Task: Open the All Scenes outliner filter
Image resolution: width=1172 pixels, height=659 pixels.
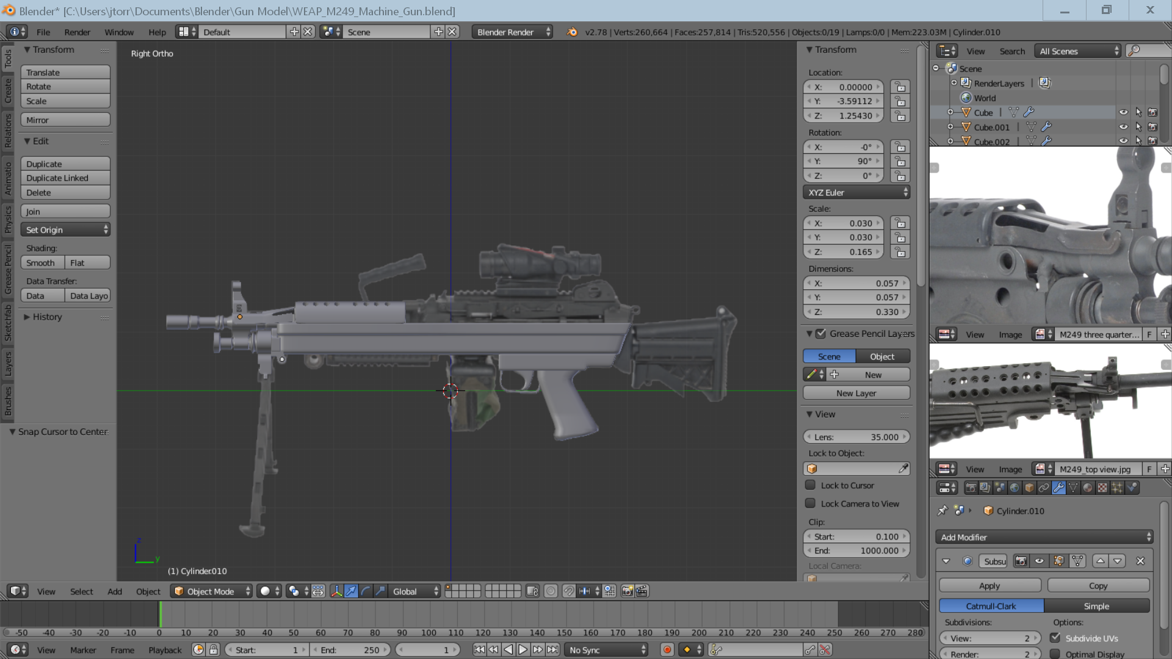Action: click(x=1078, y=51)
